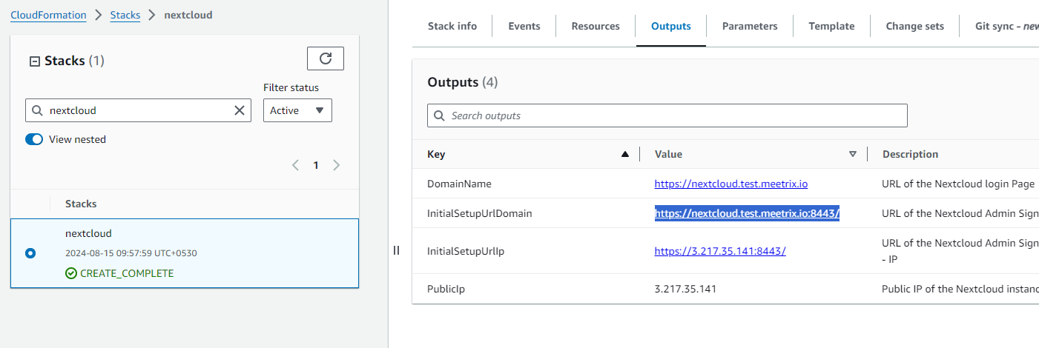Go to previous stacks page
Screen dimensions: 1039x348
tap(295, 165)
